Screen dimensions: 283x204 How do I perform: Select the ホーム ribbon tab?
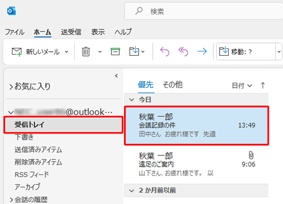point(42,32)
